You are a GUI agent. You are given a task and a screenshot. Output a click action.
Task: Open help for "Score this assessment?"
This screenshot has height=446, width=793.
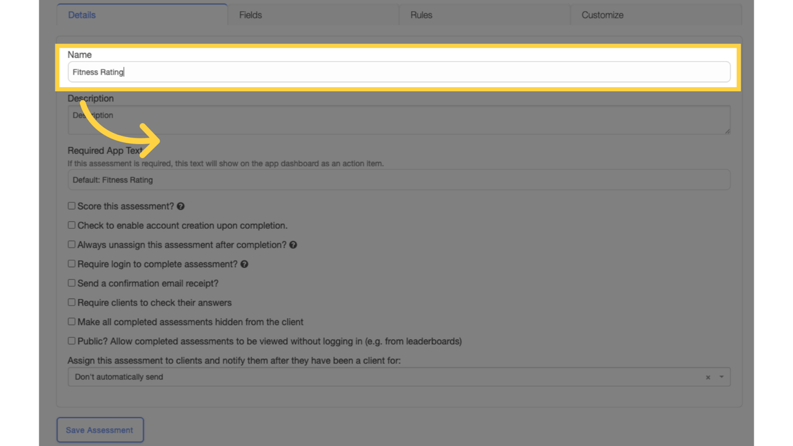[x=181, y=206]
